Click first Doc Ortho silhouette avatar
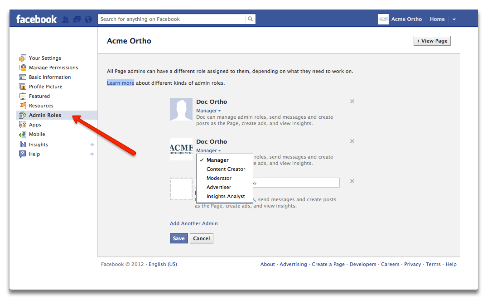This screenshot has height=300, width=487. pos(181,109)
